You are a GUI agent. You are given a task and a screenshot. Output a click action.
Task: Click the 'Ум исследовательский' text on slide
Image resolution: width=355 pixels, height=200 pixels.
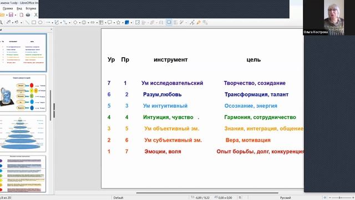172,83
